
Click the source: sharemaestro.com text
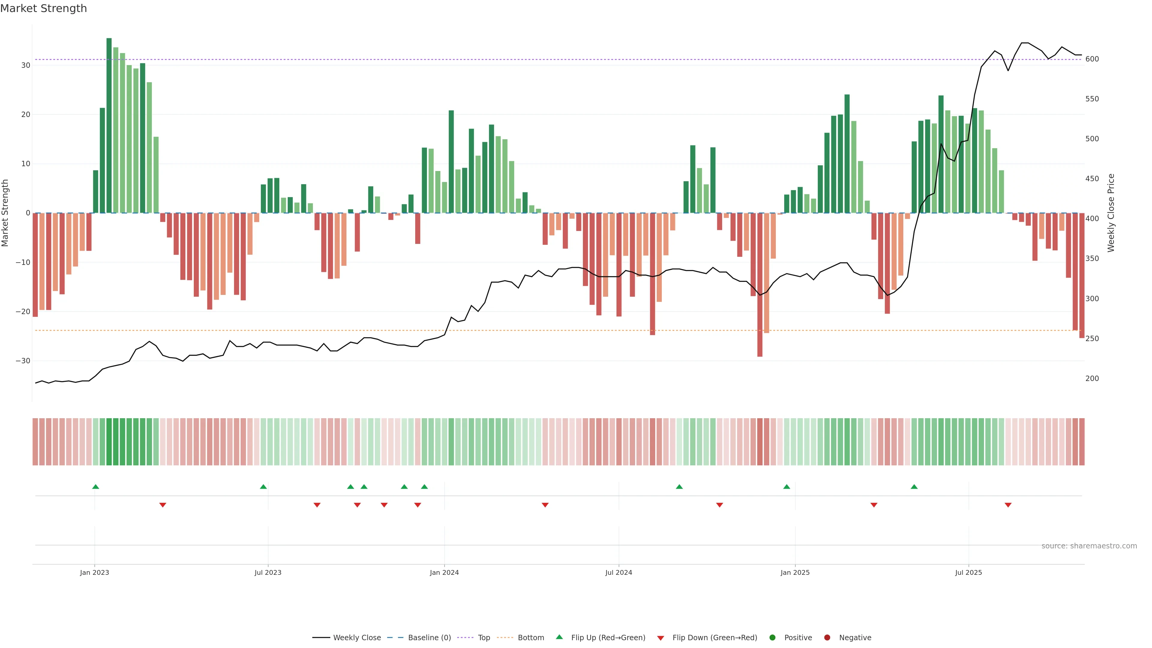pos(1089,546)
